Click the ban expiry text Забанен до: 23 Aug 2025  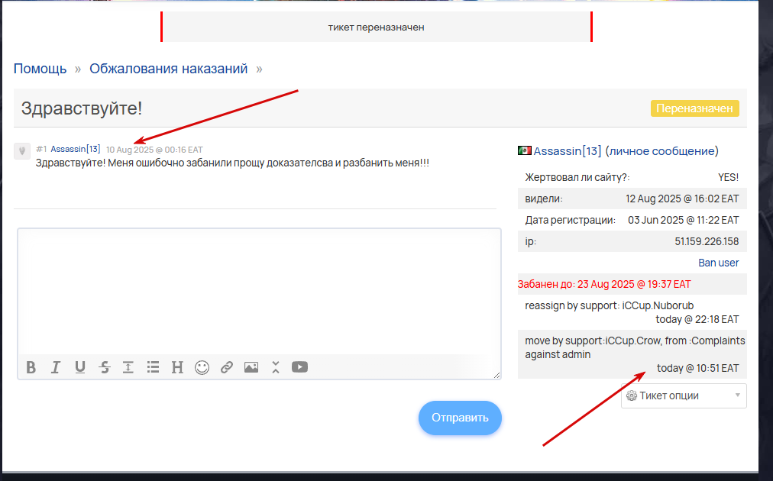click(x=604, y=284)
